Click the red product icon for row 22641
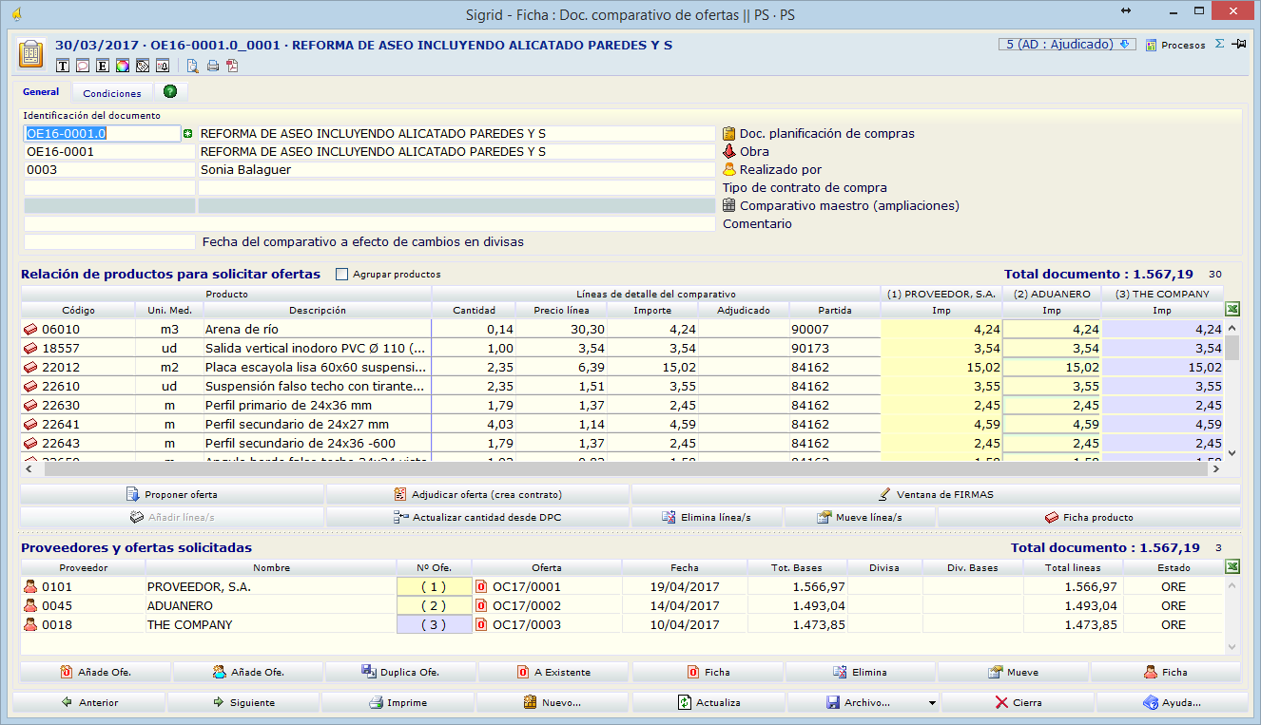This screenshot has height=725, width=1261. click(30, 425)
